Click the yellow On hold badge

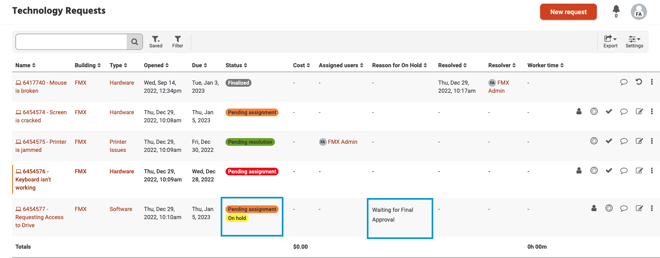(x=237, y=218)
